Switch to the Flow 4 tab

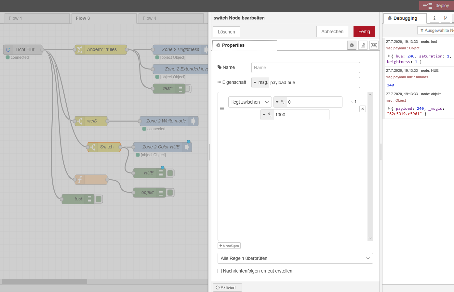[x=171, y=18]
